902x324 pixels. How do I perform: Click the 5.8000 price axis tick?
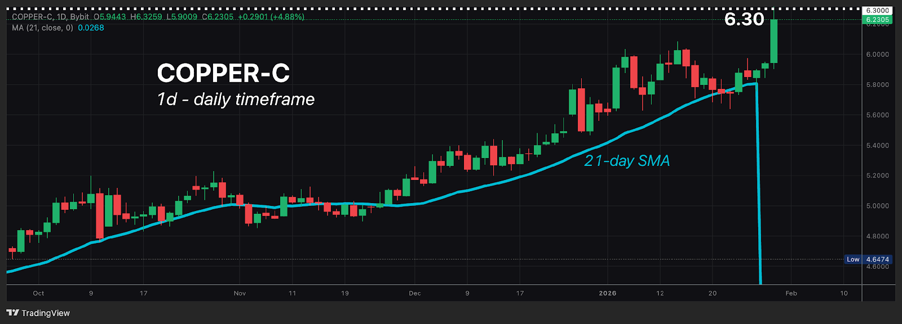pyautogui.click(x=878, y=85)
